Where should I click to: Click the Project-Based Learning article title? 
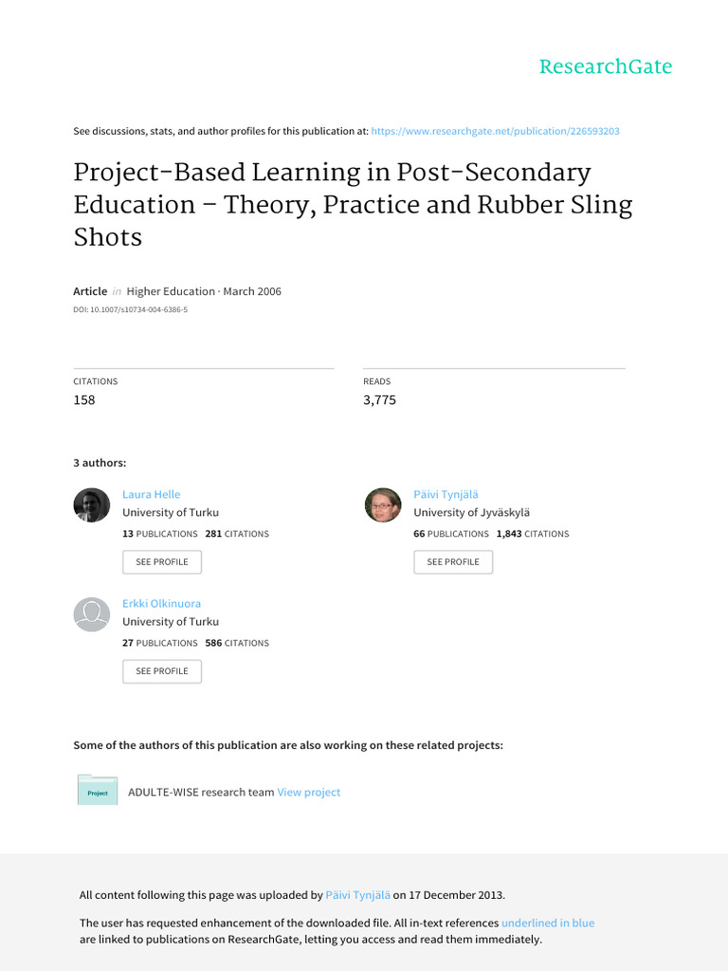(x=353, y=205)
